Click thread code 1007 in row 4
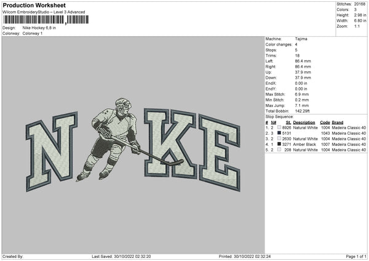Screen dimensions: 369x261 click(325, 145)
